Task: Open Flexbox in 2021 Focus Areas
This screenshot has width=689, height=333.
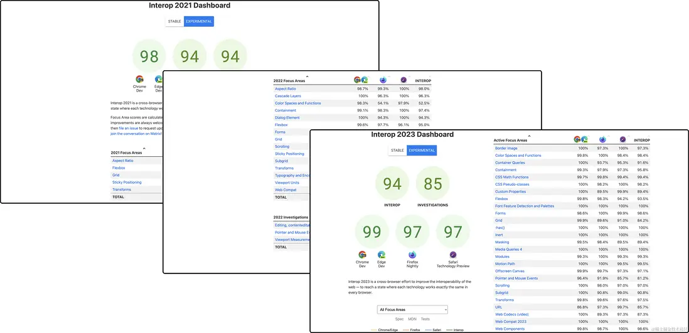Action: [119, 168]
